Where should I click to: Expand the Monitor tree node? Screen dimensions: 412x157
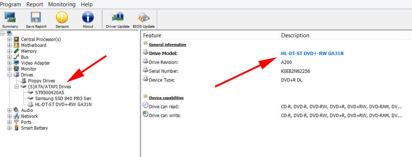click(10, 69)
